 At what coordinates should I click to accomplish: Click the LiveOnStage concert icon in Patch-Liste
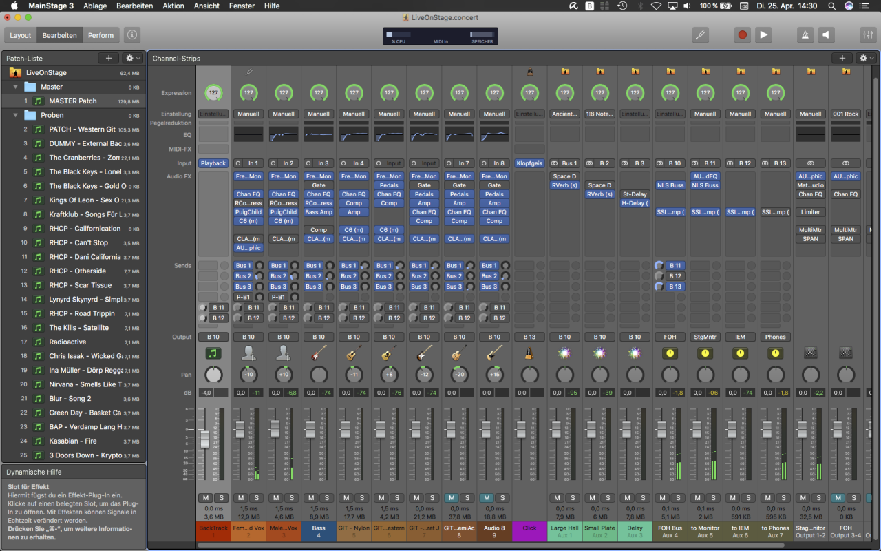15,72
